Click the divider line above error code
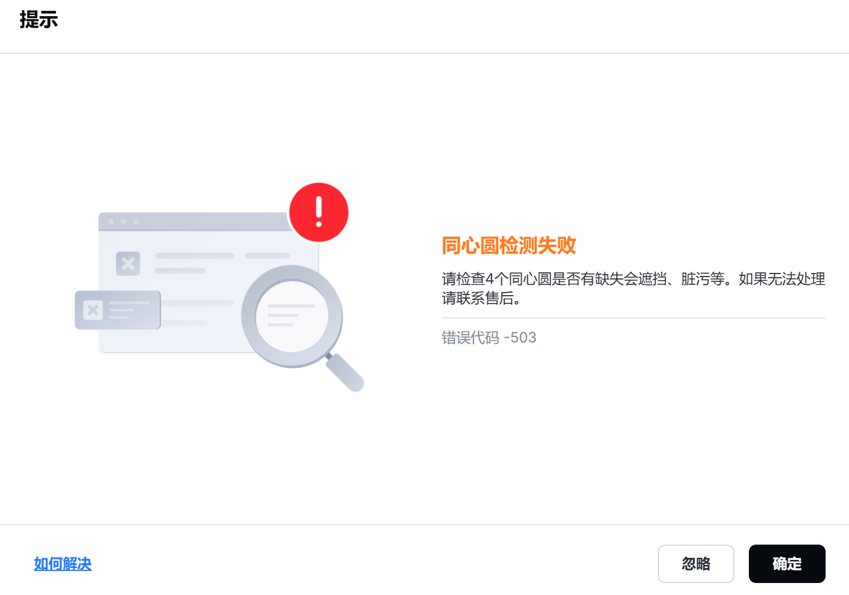This screenshot has width=849, height=595. tap(634, 318)
